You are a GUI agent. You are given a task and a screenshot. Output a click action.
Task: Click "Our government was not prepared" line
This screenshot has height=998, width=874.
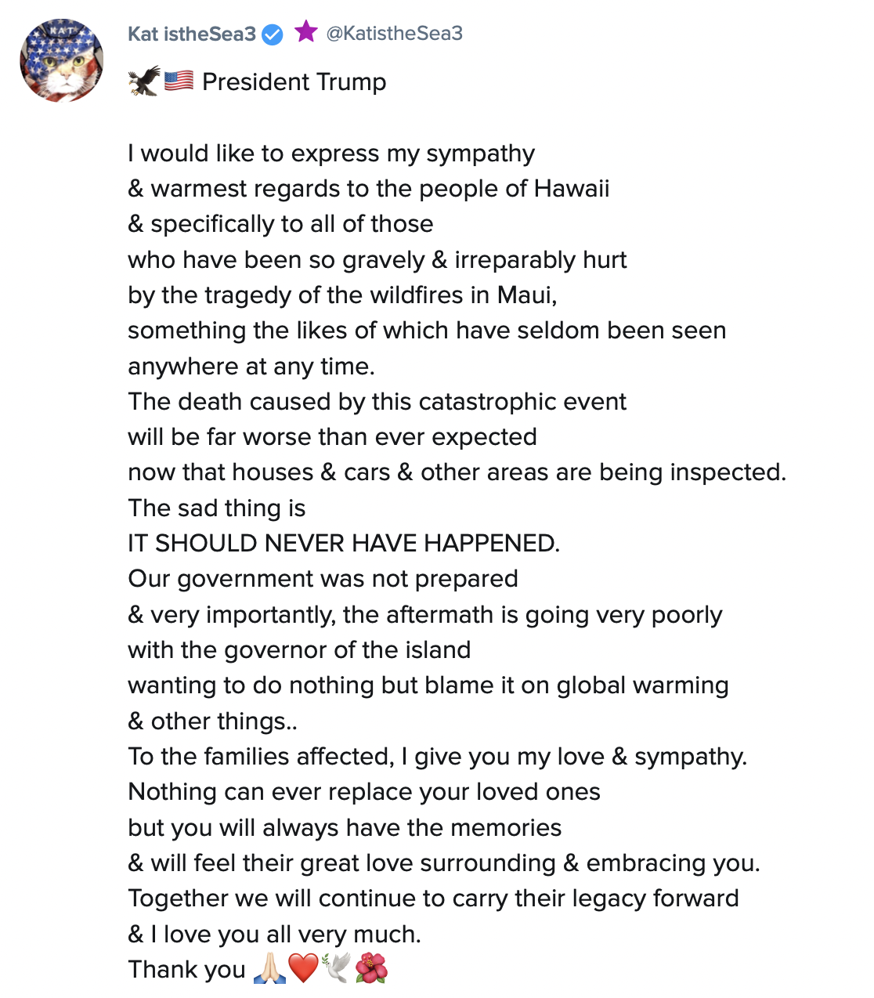coord(323,579)
